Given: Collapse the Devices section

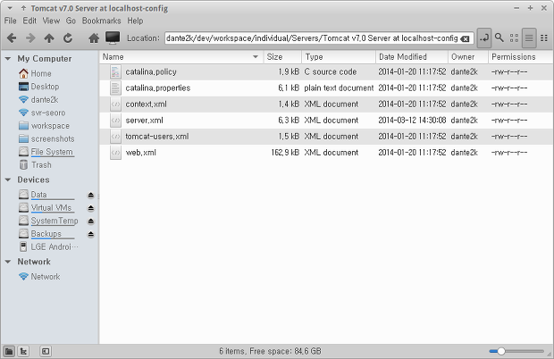Looking at the screenshot, I should point(8,179).
